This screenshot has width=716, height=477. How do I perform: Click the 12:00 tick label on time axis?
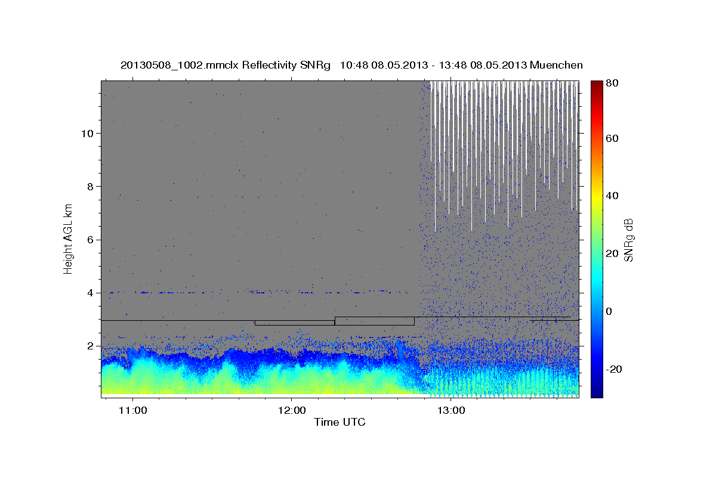pos(291,410)
